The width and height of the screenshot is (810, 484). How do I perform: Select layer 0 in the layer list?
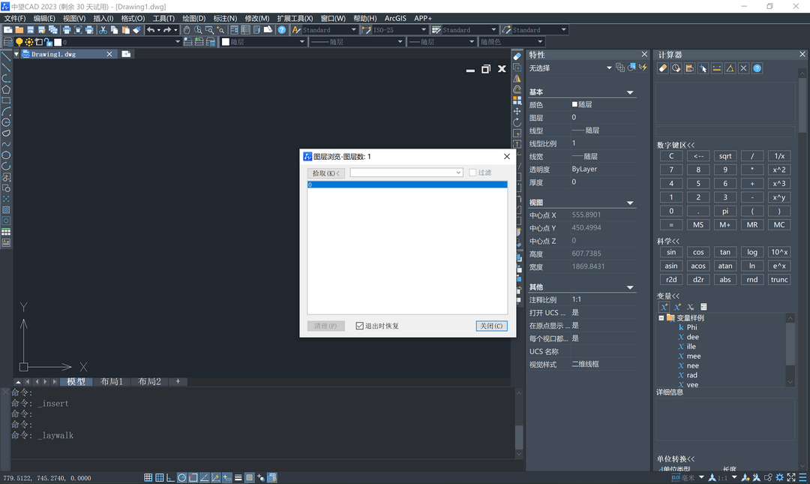coord(406,184)
